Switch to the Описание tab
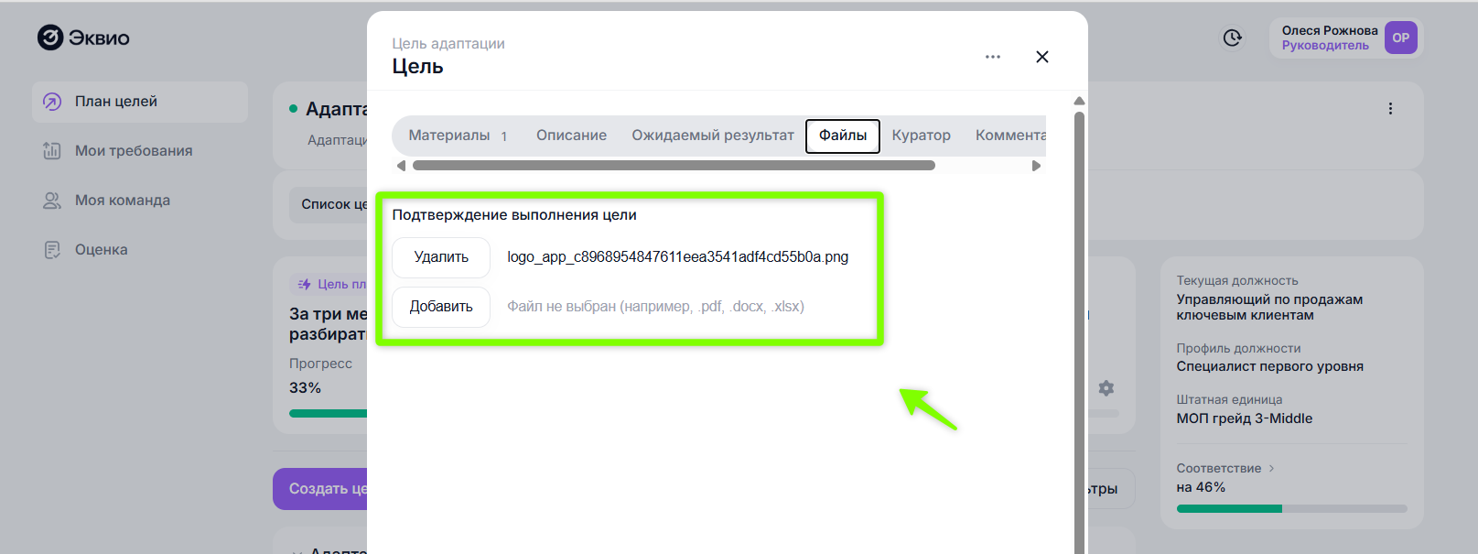 [571, 136]
